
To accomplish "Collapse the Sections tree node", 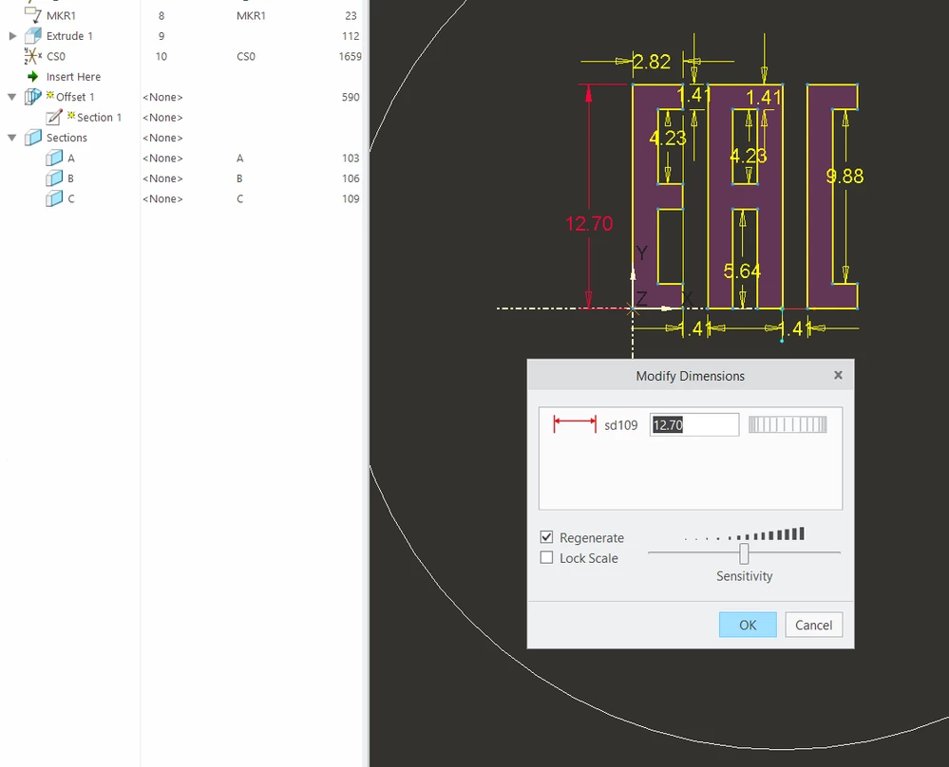I will point(12,138).
